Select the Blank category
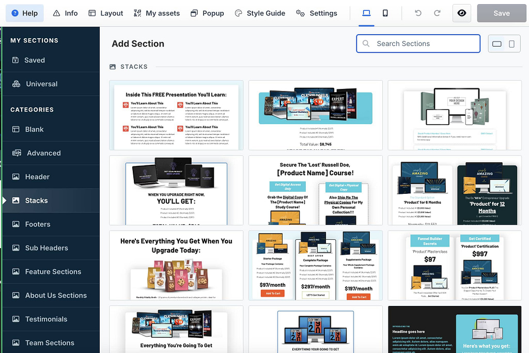The image size is (529, 353). coord(51,129)
